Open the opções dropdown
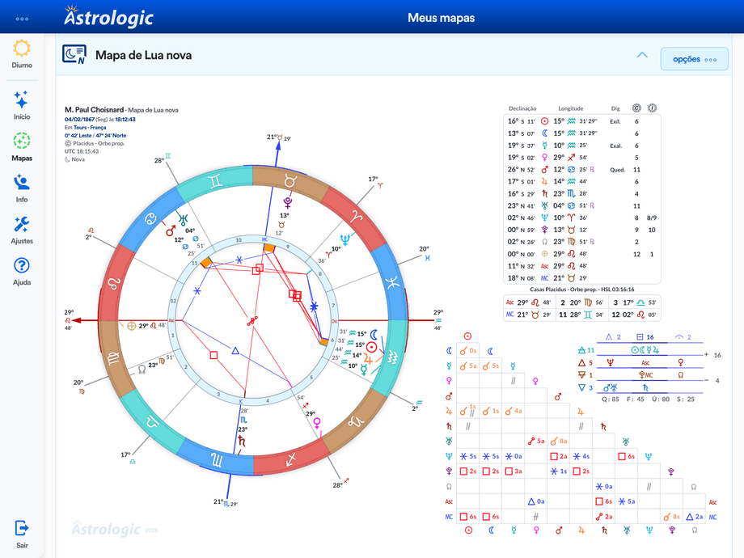 pos(694,59)
